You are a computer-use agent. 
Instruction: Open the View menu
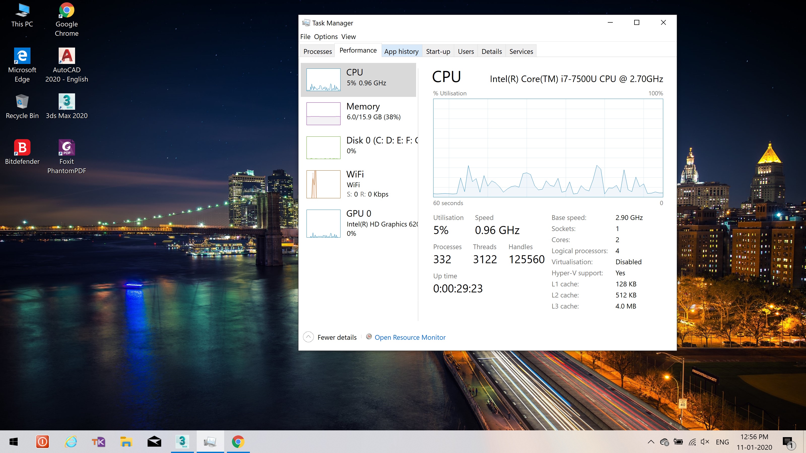pyautogui.click(x=348, y=36)
